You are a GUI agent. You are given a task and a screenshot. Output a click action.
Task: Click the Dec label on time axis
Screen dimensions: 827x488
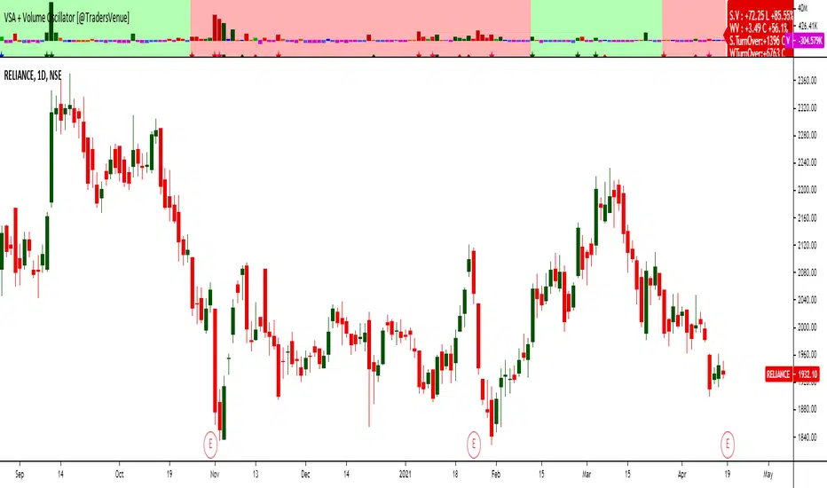click(x=305, y=475)
